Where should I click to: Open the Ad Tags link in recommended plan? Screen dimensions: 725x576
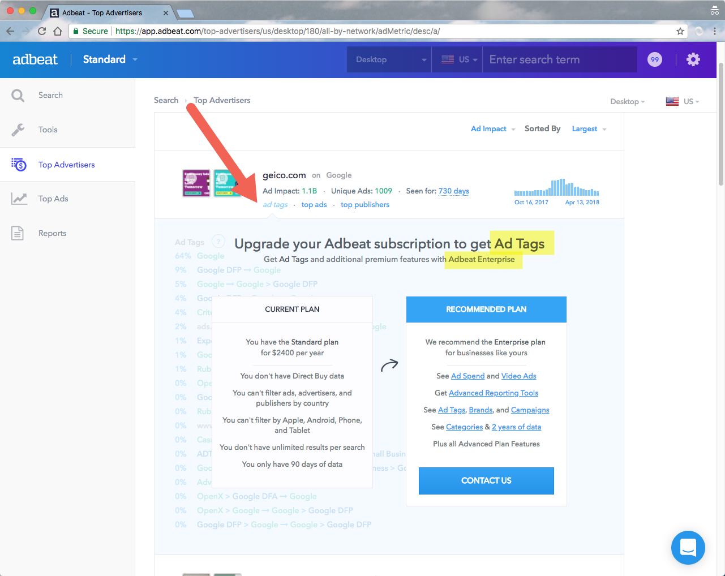pyautogui.click(x=452, y=410)
